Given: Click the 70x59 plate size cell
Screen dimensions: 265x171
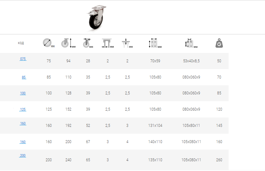Looking at the screenshot, I should click(155, 61).
